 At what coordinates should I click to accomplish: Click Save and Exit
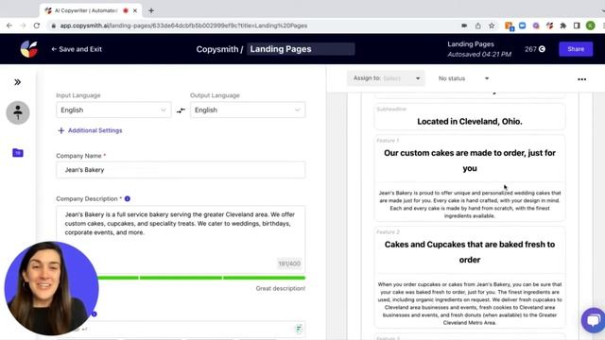(77, 49)
